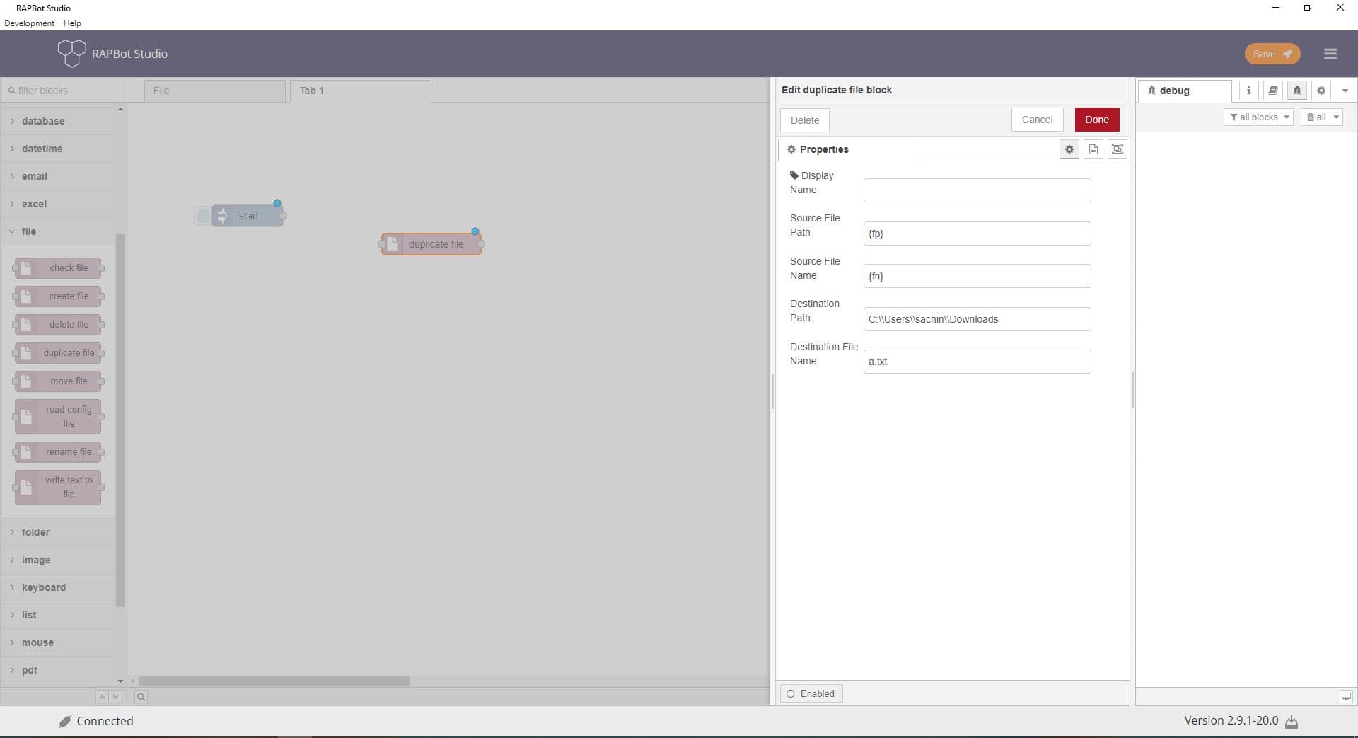Click the Connected status indicator
1358x738 pixels.
point(96,721)
